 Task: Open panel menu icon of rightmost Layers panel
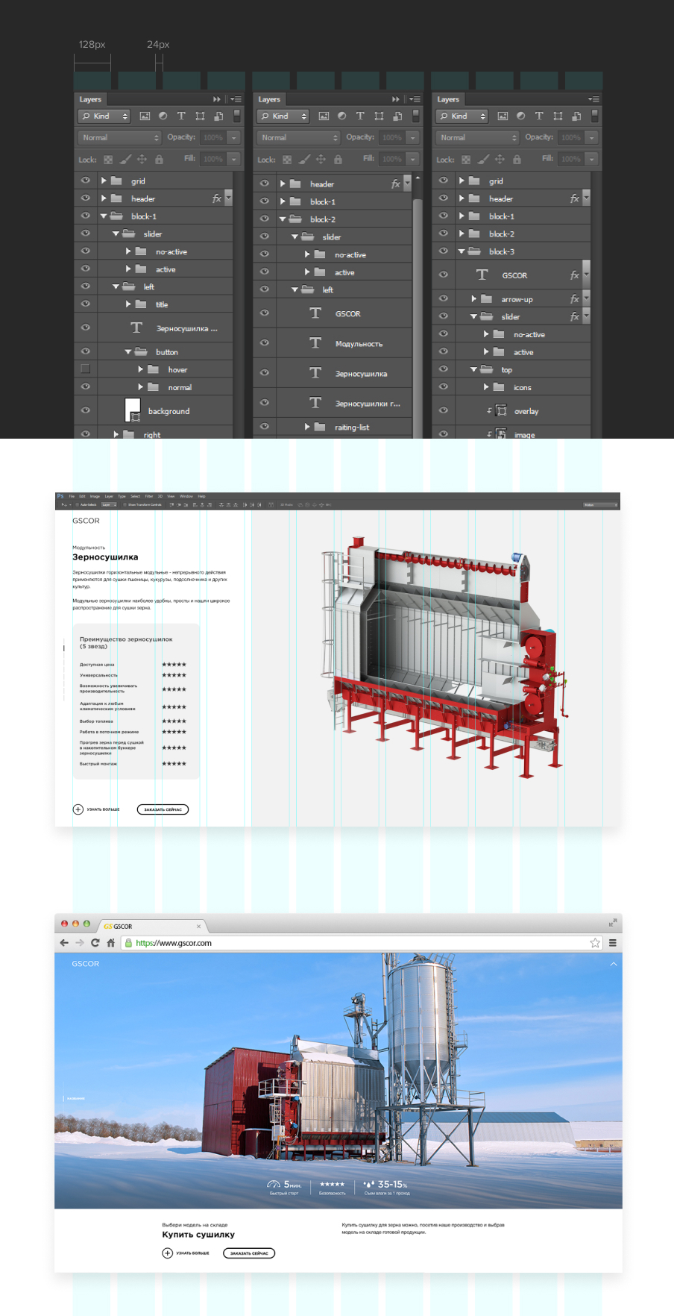(593, 99)
